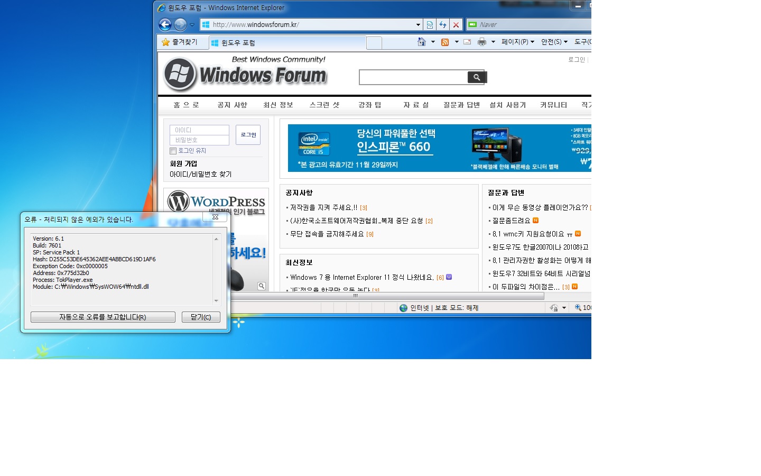The image size is (761, 476).
Task: Click the 자동으로 오류를 보고합니다(R) button
Action: 103,317
